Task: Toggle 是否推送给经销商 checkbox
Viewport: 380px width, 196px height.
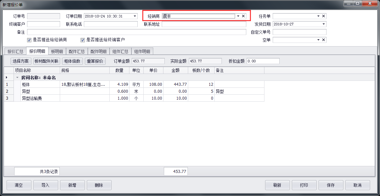Action: (29, 40)
